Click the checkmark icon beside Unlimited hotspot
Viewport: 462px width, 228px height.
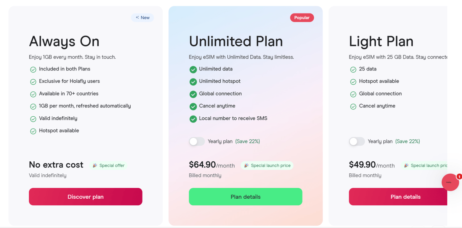point(193,82)
